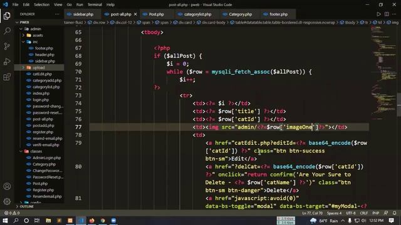Click Ln 77, Col 70 in status bar

click(312, 212)
